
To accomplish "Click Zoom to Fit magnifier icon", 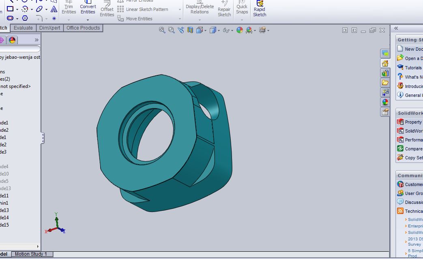I will click(162, 30).
